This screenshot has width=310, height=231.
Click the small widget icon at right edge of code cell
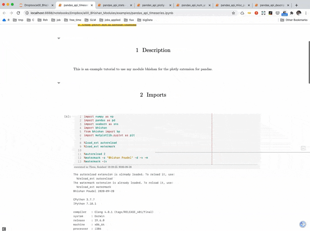(303, 148)
